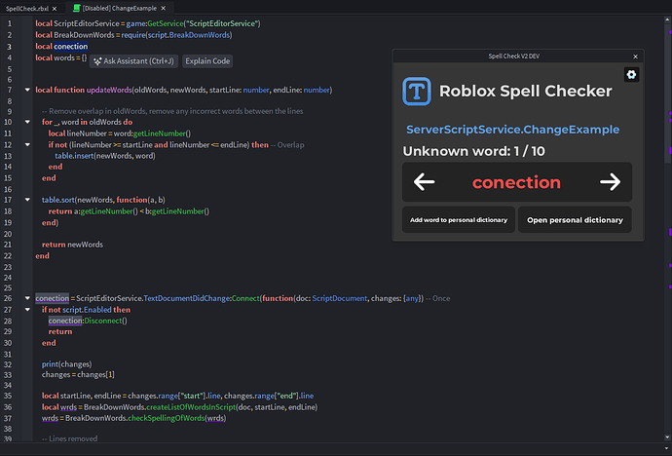672x456 pixels.
Task: Click 'Roblox Spell Checker' heading text
Action: pos(526,92)
